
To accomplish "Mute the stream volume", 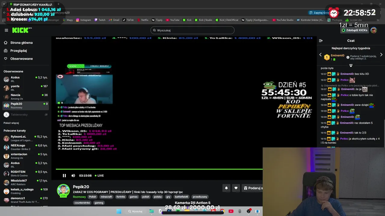I will (73, 175).
